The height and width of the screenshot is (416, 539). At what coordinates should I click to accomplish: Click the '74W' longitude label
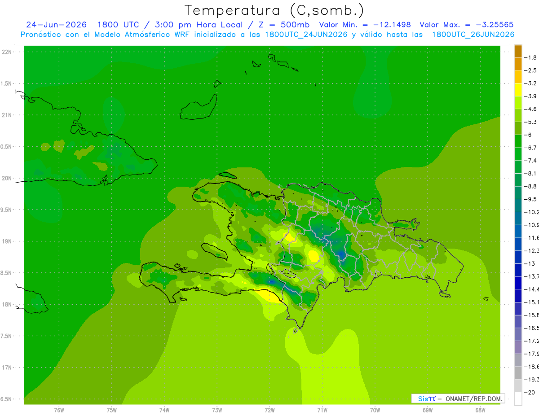pyautogui.click(x=164, y=410)
